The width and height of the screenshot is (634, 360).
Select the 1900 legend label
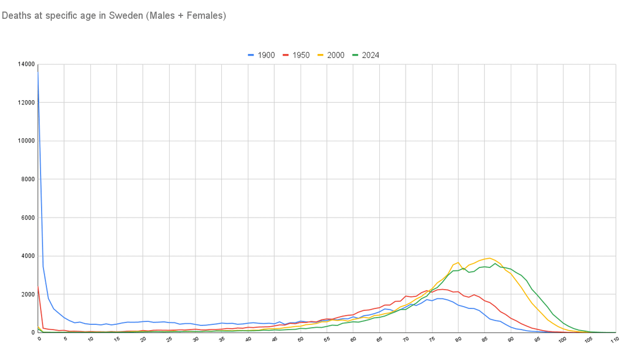tap(266, 55)
